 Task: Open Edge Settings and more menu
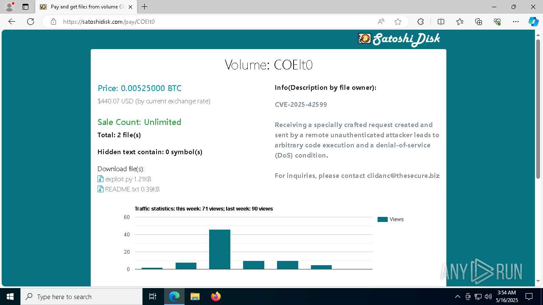[516, 22]
